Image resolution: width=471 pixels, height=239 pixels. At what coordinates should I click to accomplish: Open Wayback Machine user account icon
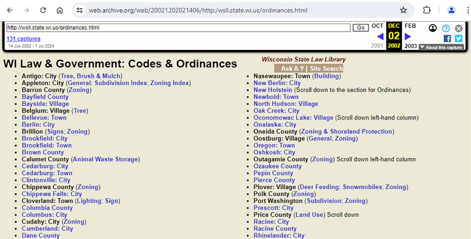tap(433, 28)
